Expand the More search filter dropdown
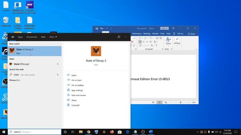 point(53,37)
